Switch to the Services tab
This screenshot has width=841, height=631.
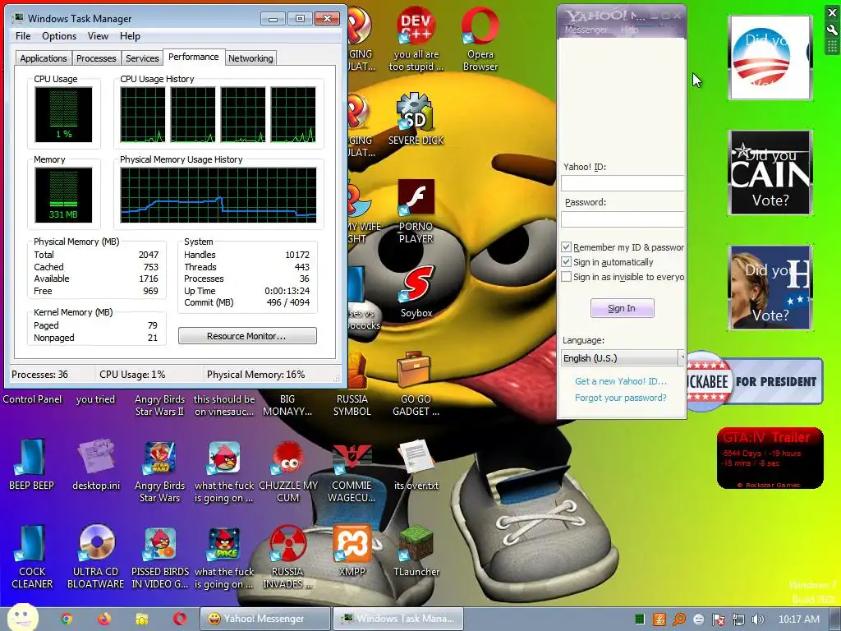142,58
